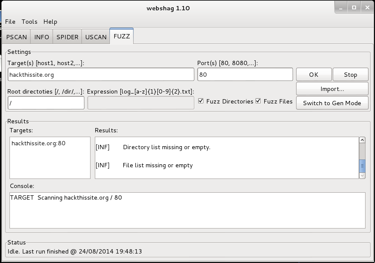Image resolution: width=375 pixels, height=263 pixels.
Task: Click the Root directories input field
Action: [x=45, y=103]
